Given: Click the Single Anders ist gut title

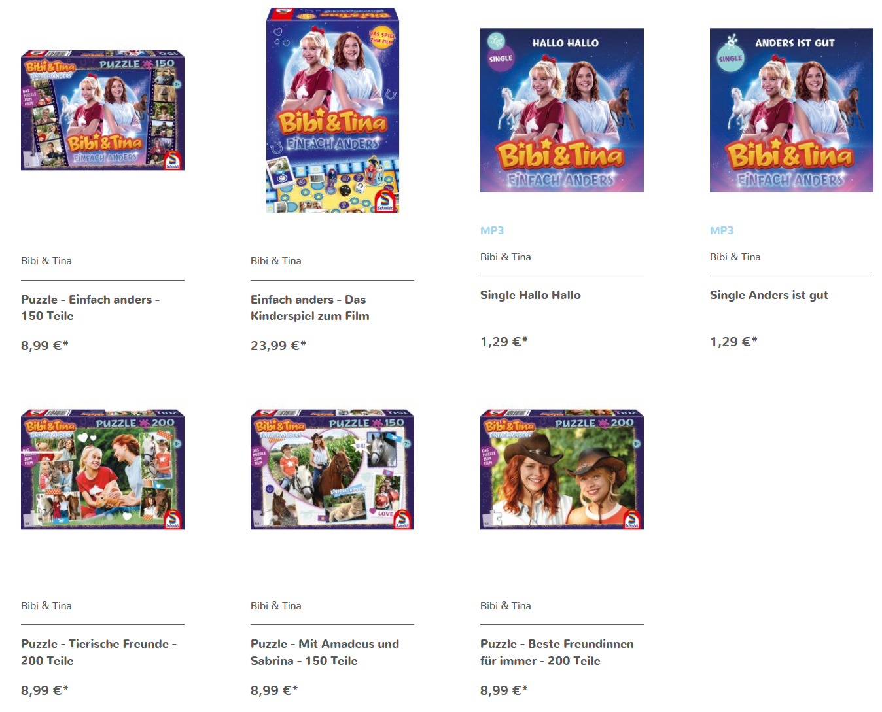Looking at the screenshot, I should point(769,295).
